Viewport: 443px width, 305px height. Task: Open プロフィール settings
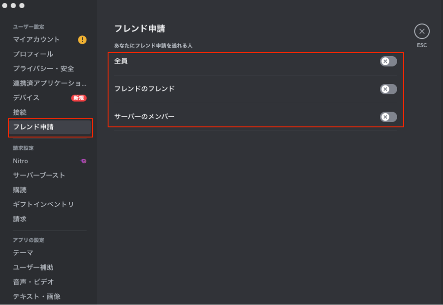click(x=33, y=54)
